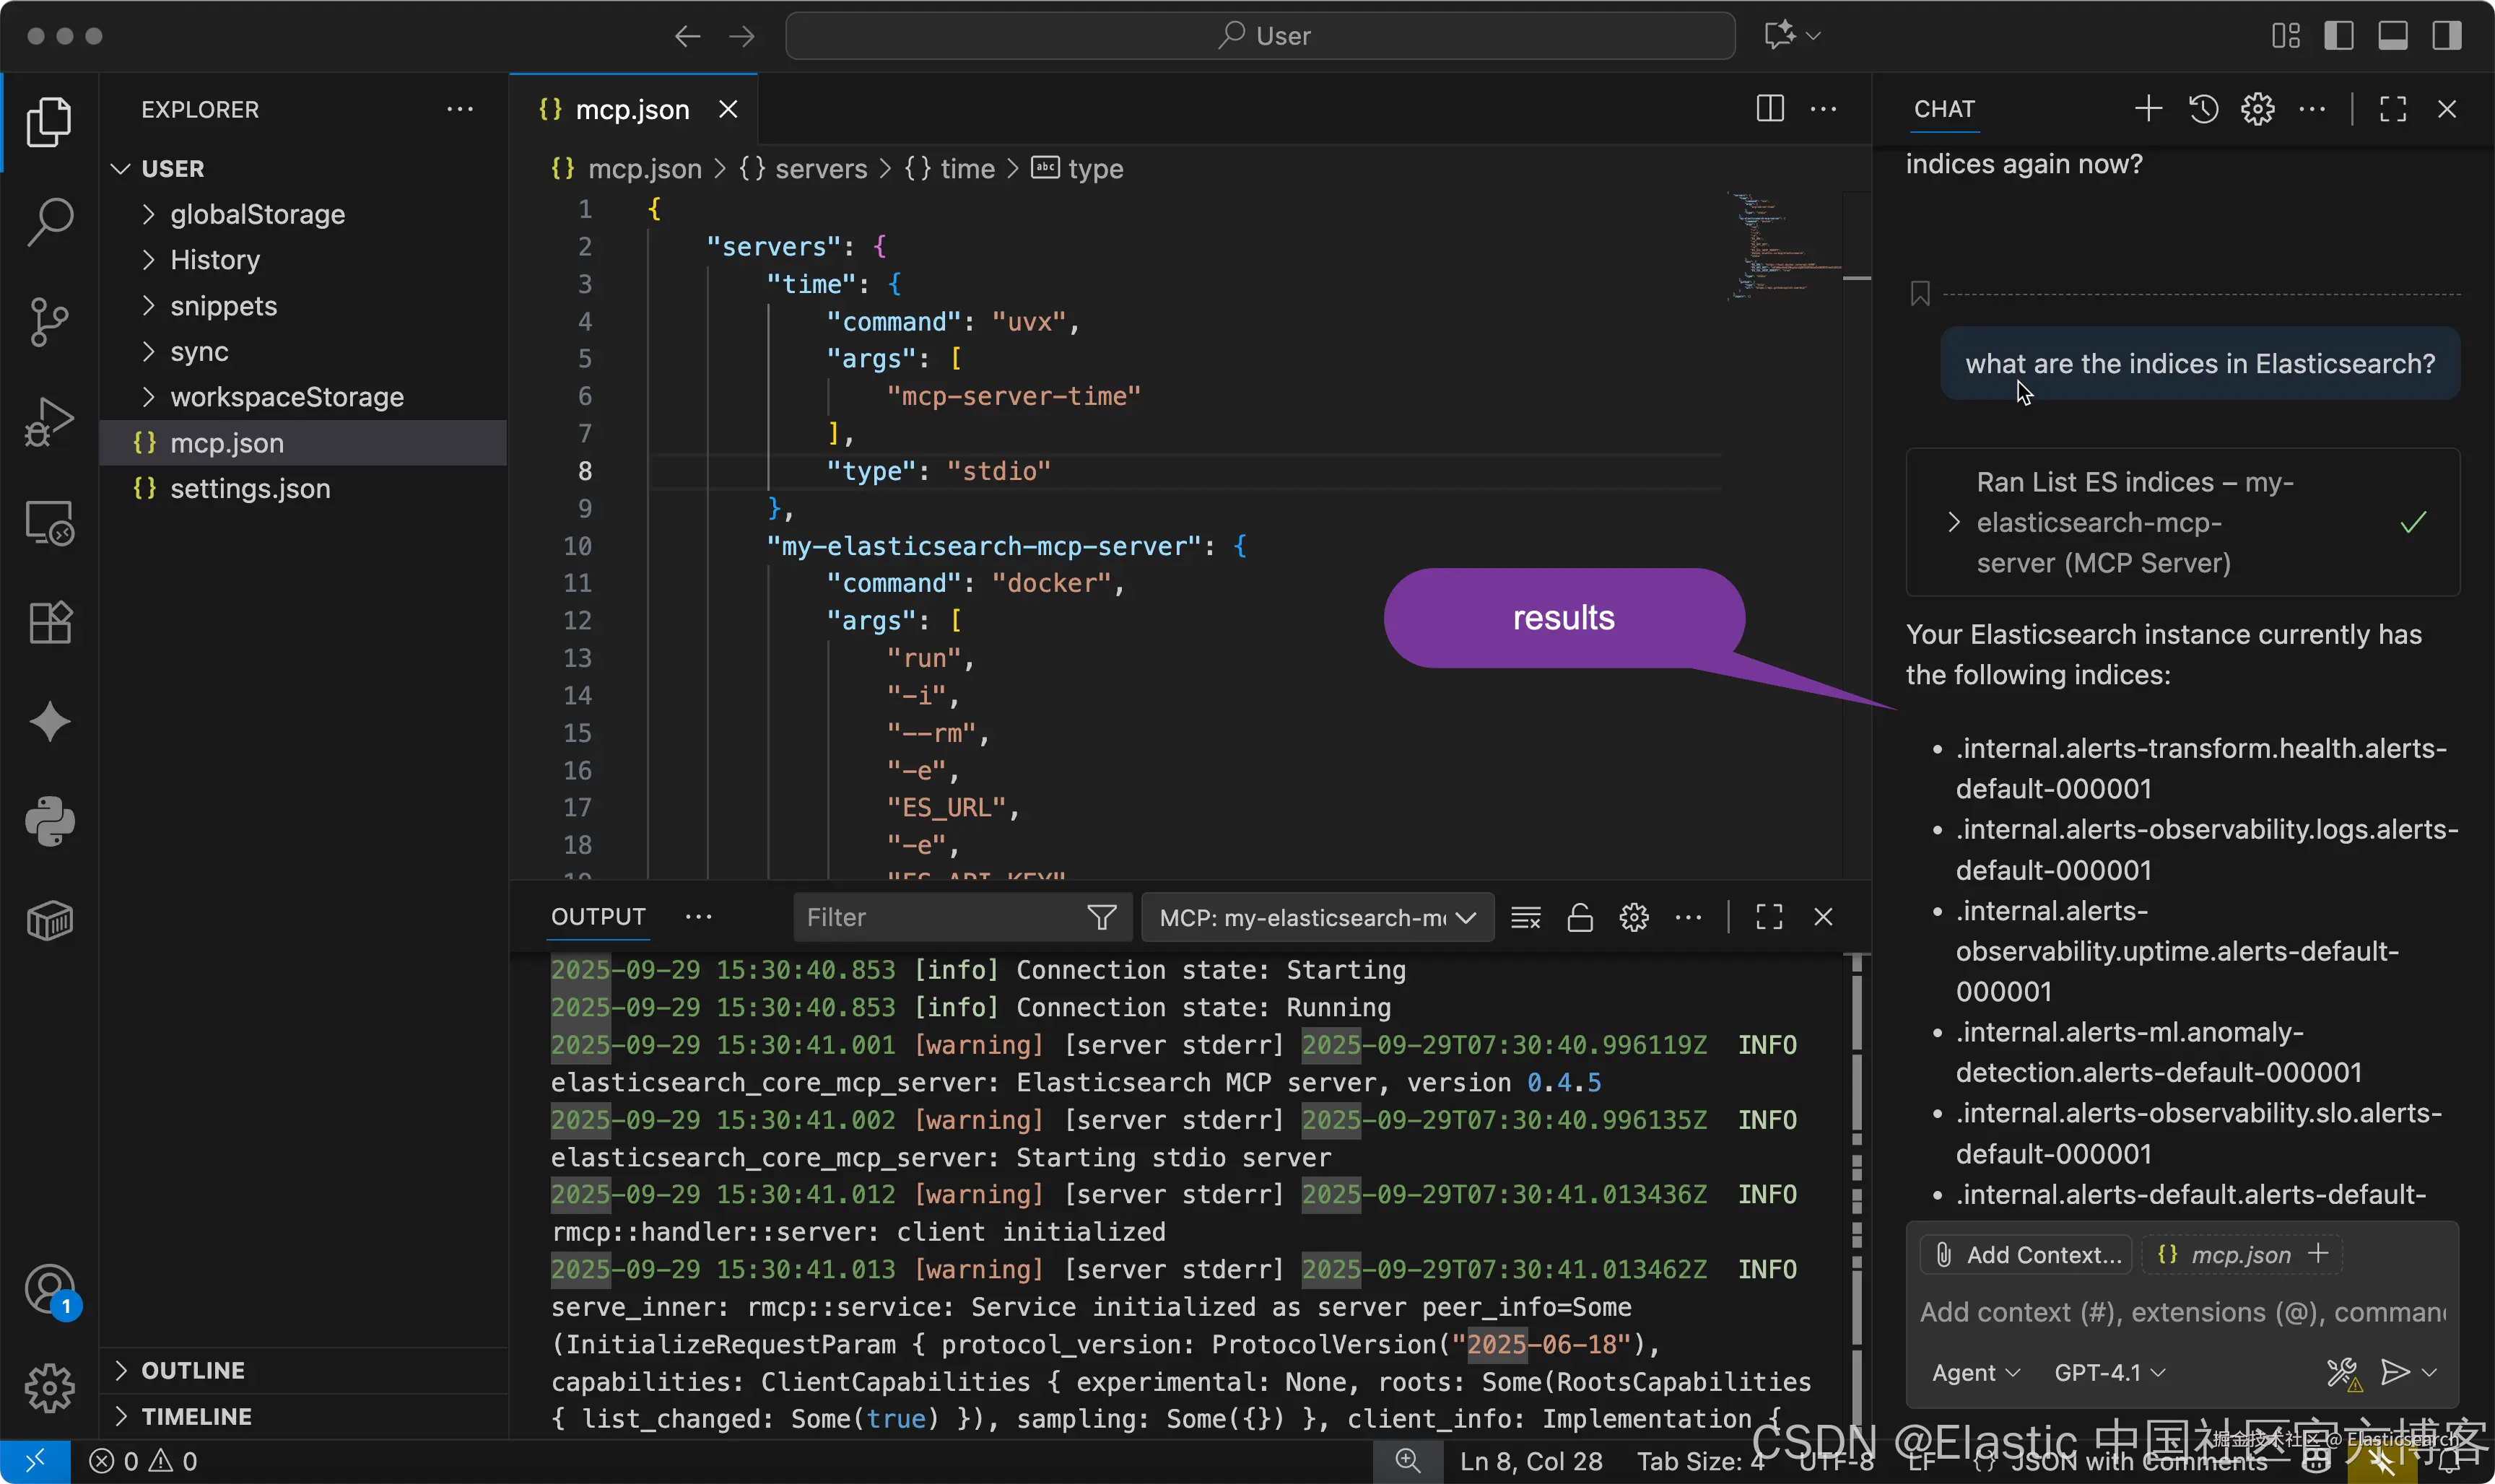Screen dimensions: 2495x1484
Task: Open the zoom indicator in status bar
Action: 1408,1462
